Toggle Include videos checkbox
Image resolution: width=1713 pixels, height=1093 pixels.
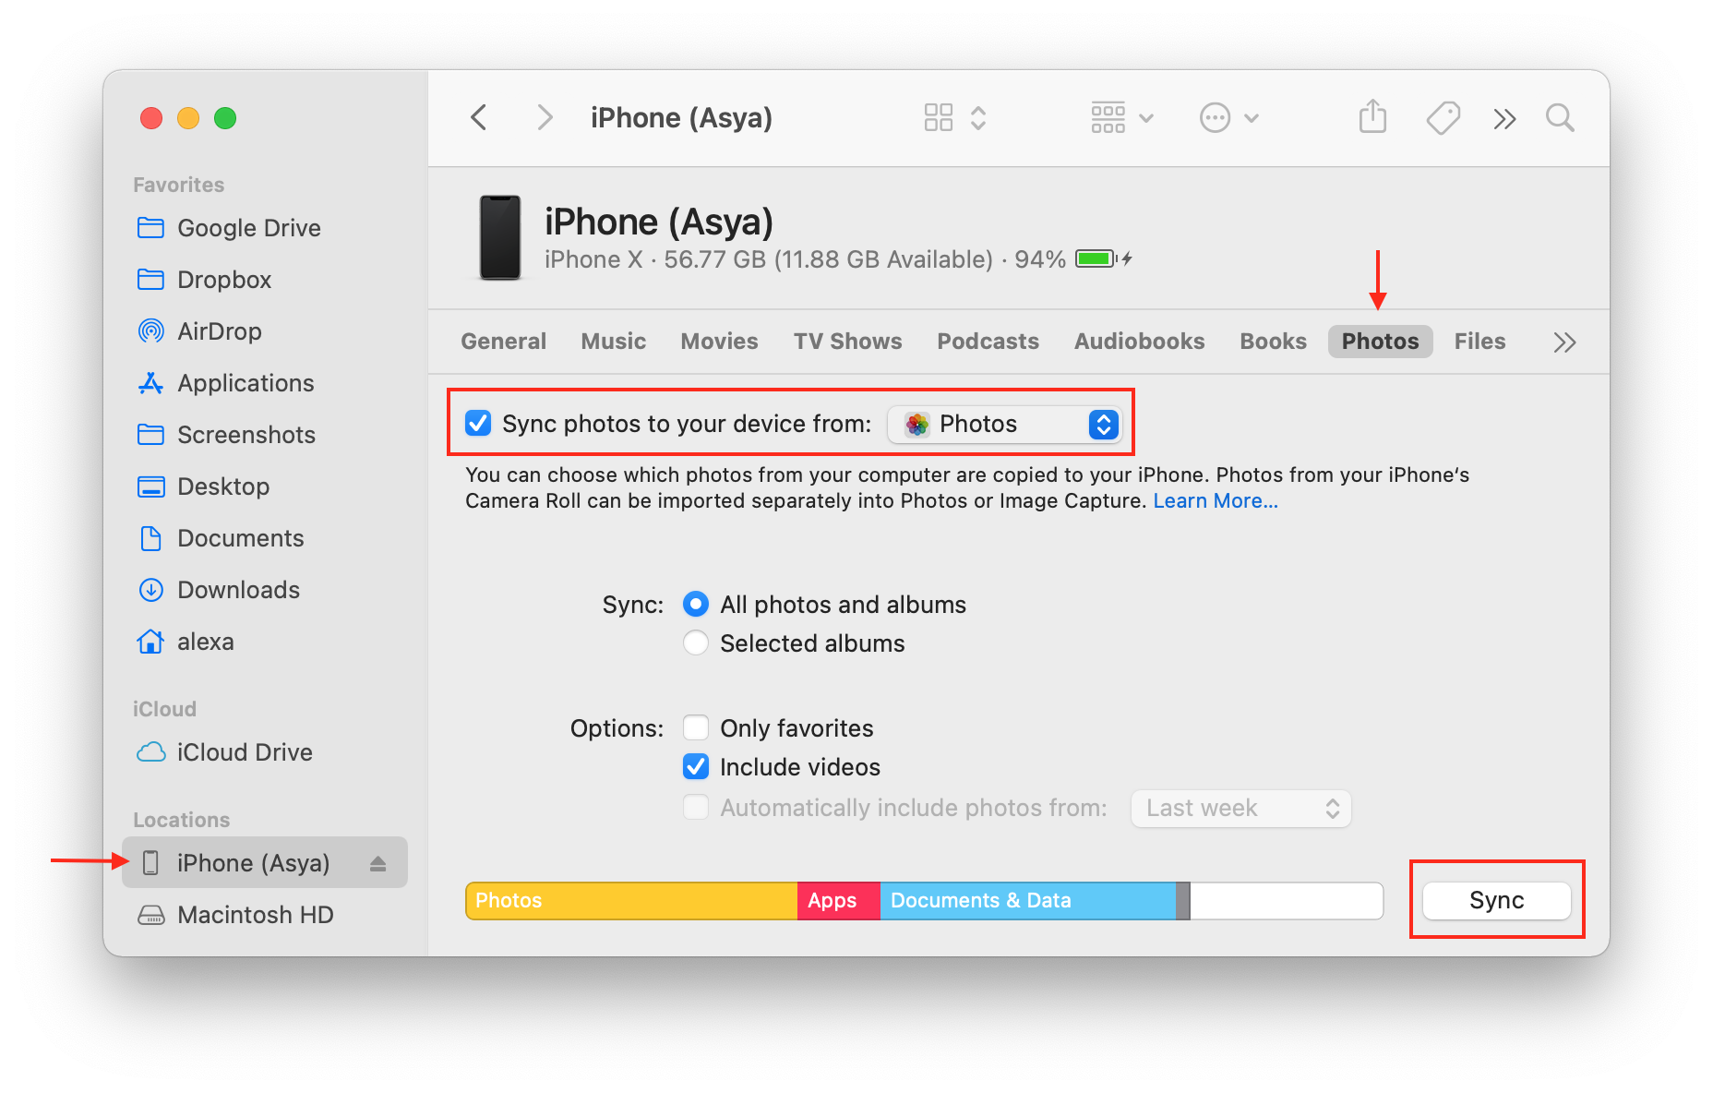coord(696,767)
